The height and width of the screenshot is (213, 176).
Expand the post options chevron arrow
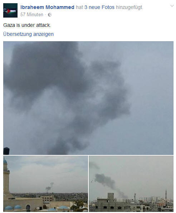coord(172,6)
